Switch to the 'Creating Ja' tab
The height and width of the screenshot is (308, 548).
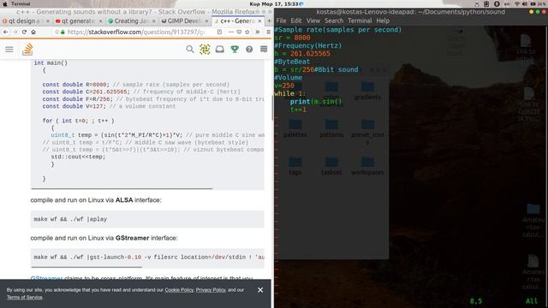(x=131, y=21)
